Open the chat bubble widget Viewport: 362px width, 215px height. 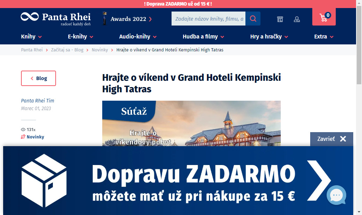tap(336, 195)
